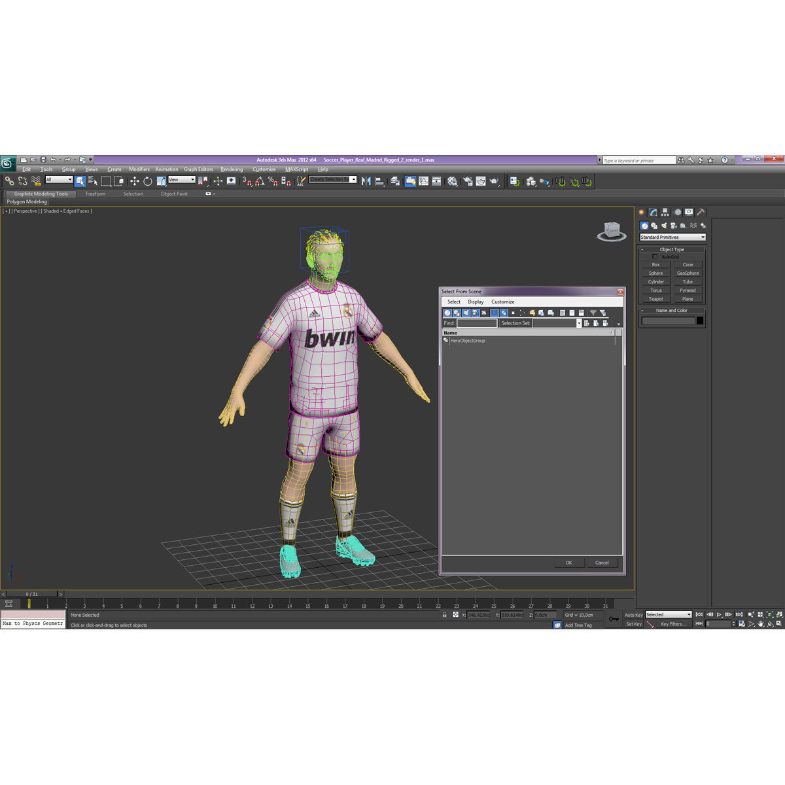Click the Sphere primitive button
Screen dimensions: 785x785
click(x=655, y=273)
